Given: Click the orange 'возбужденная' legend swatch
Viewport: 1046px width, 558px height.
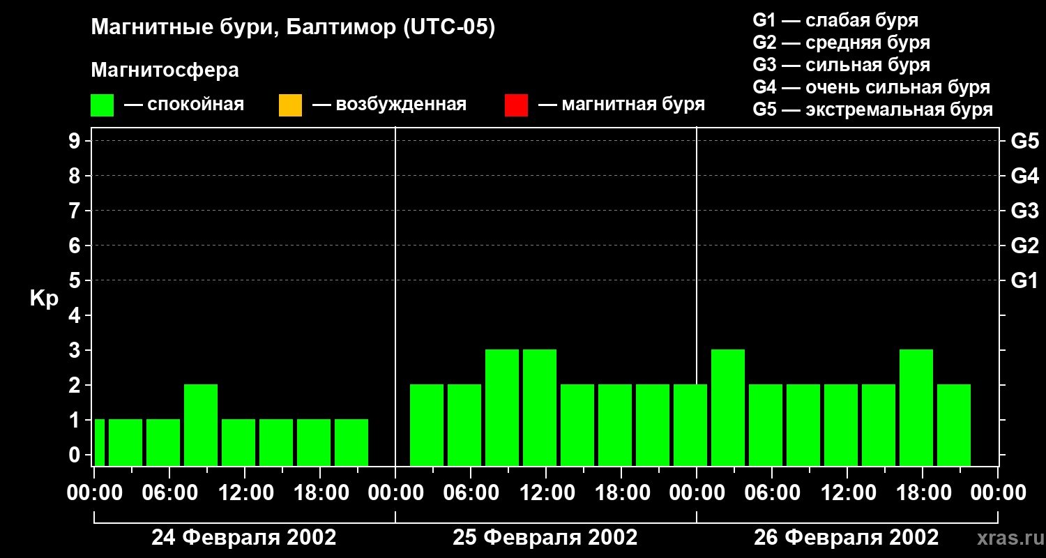Looking at the screenshot, I should 290,105.
